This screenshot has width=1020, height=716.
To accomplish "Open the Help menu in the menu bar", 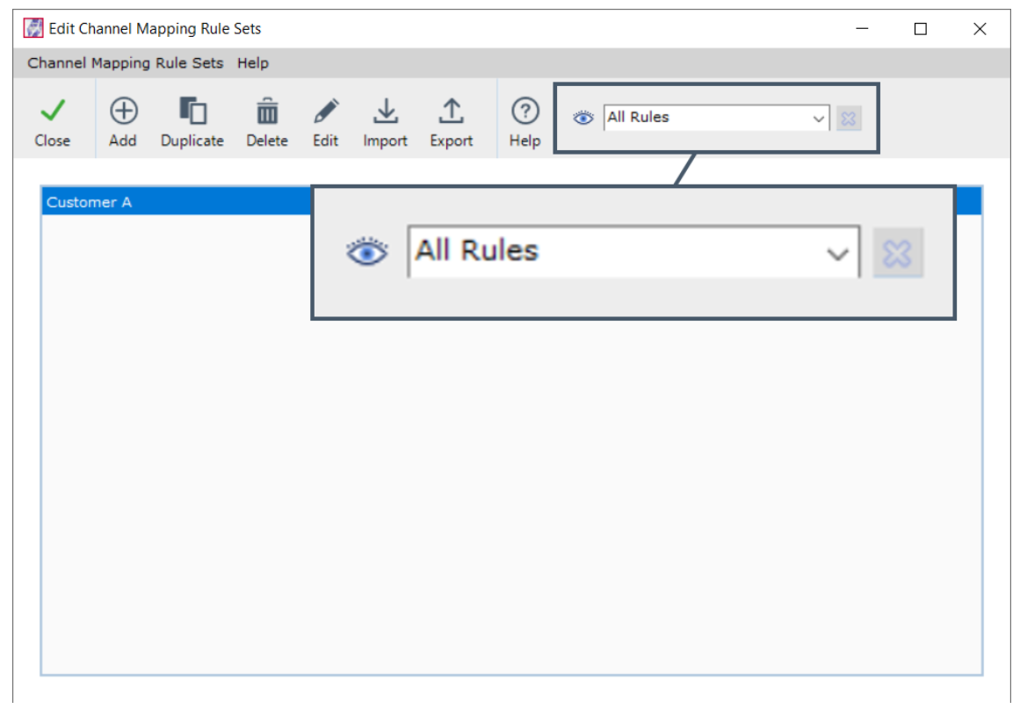I will pos(252,63).
